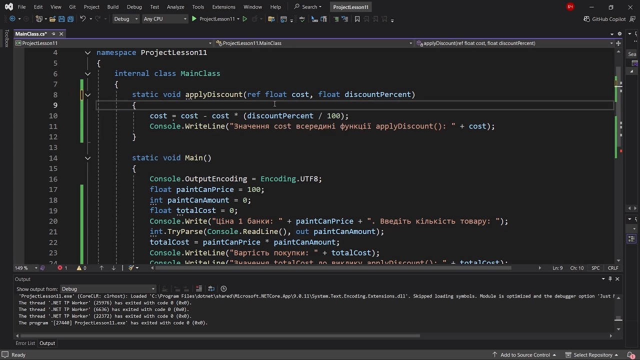Click the editor horizontal scrollbar thumb

334,268
